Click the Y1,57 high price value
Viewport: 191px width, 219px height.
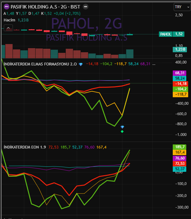21,14
